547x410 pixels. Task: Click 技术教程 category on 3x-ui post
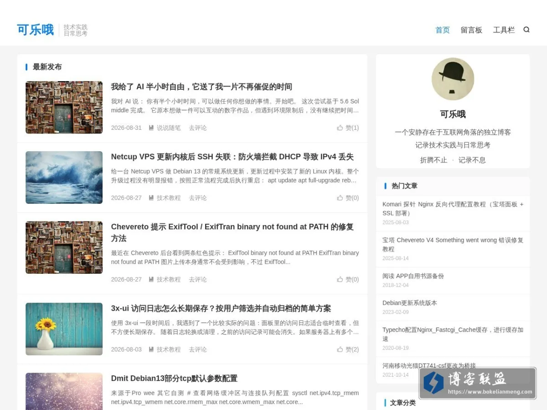[x=169, y=349]
